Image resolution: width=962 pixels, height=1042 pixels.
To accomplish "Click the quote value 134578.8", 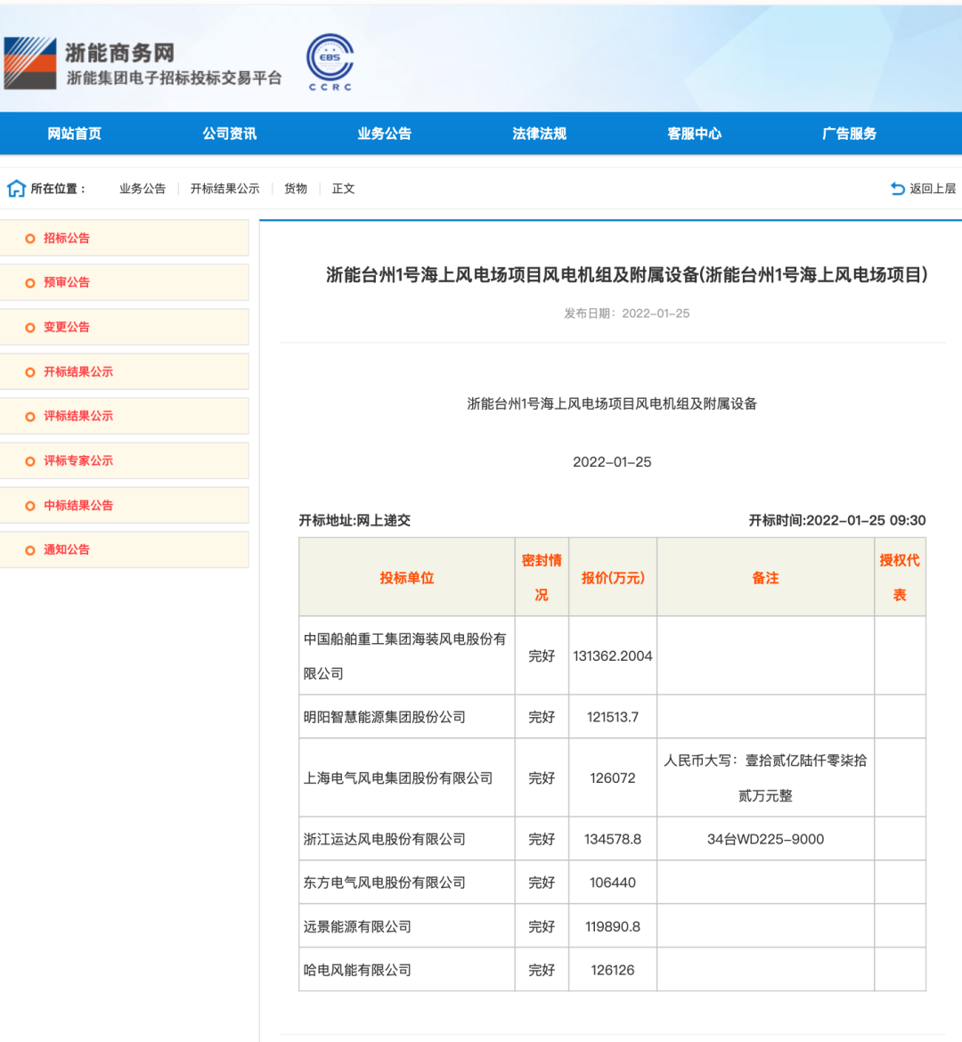I will pos(613,839).
